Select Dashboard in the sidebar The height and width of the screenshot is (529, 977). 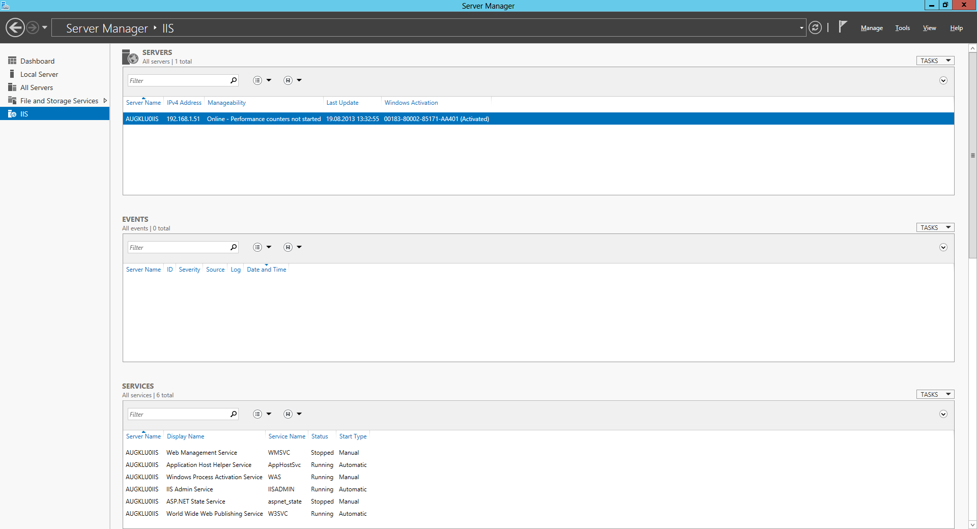[x=37, y=61]
